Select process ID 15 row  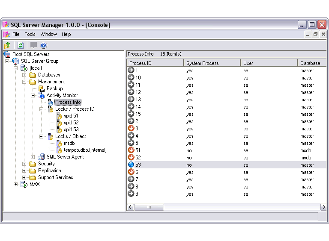(227, 114)
